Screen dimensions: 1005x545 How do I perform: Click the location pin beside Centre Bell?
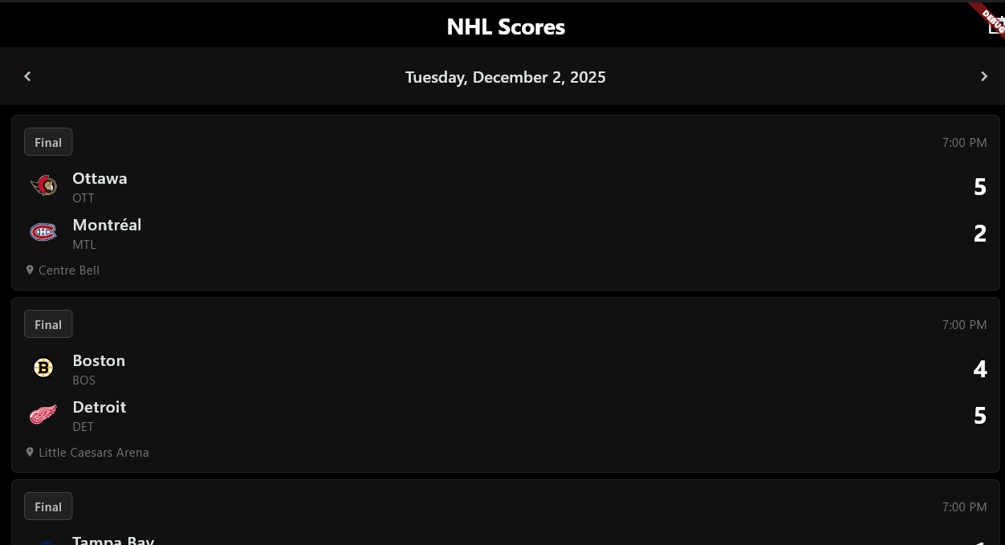(x=30, y=270)
